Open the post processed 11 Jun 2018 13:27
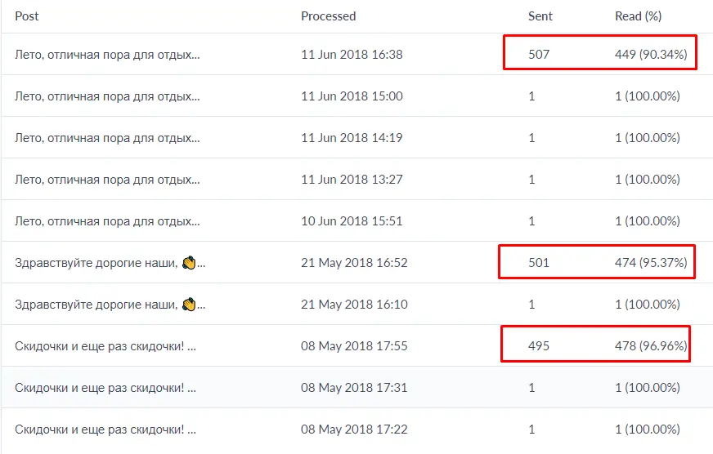The image size is (713, 454). point(107,180)
